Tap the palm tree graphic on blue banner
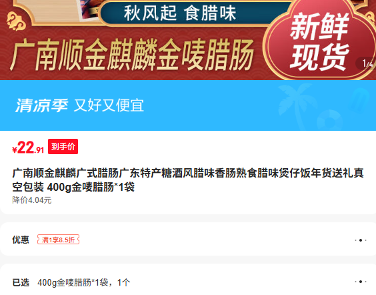This screenshot has height=295, width=376. tap(294, 104)
